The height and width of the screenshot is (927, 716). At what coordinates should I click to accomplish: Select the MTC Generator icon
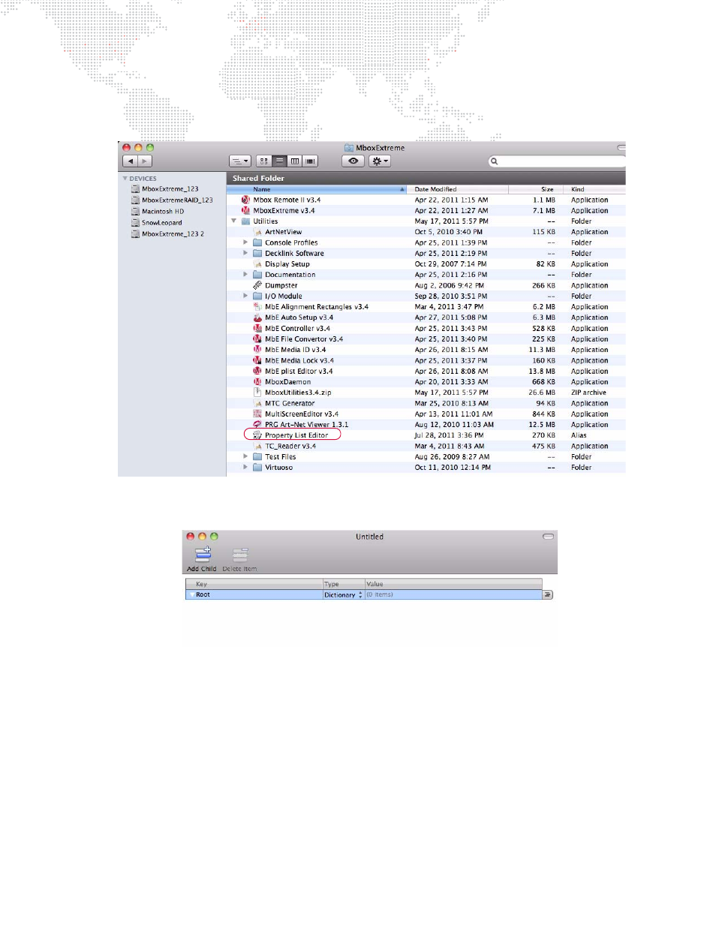point(257,404)
